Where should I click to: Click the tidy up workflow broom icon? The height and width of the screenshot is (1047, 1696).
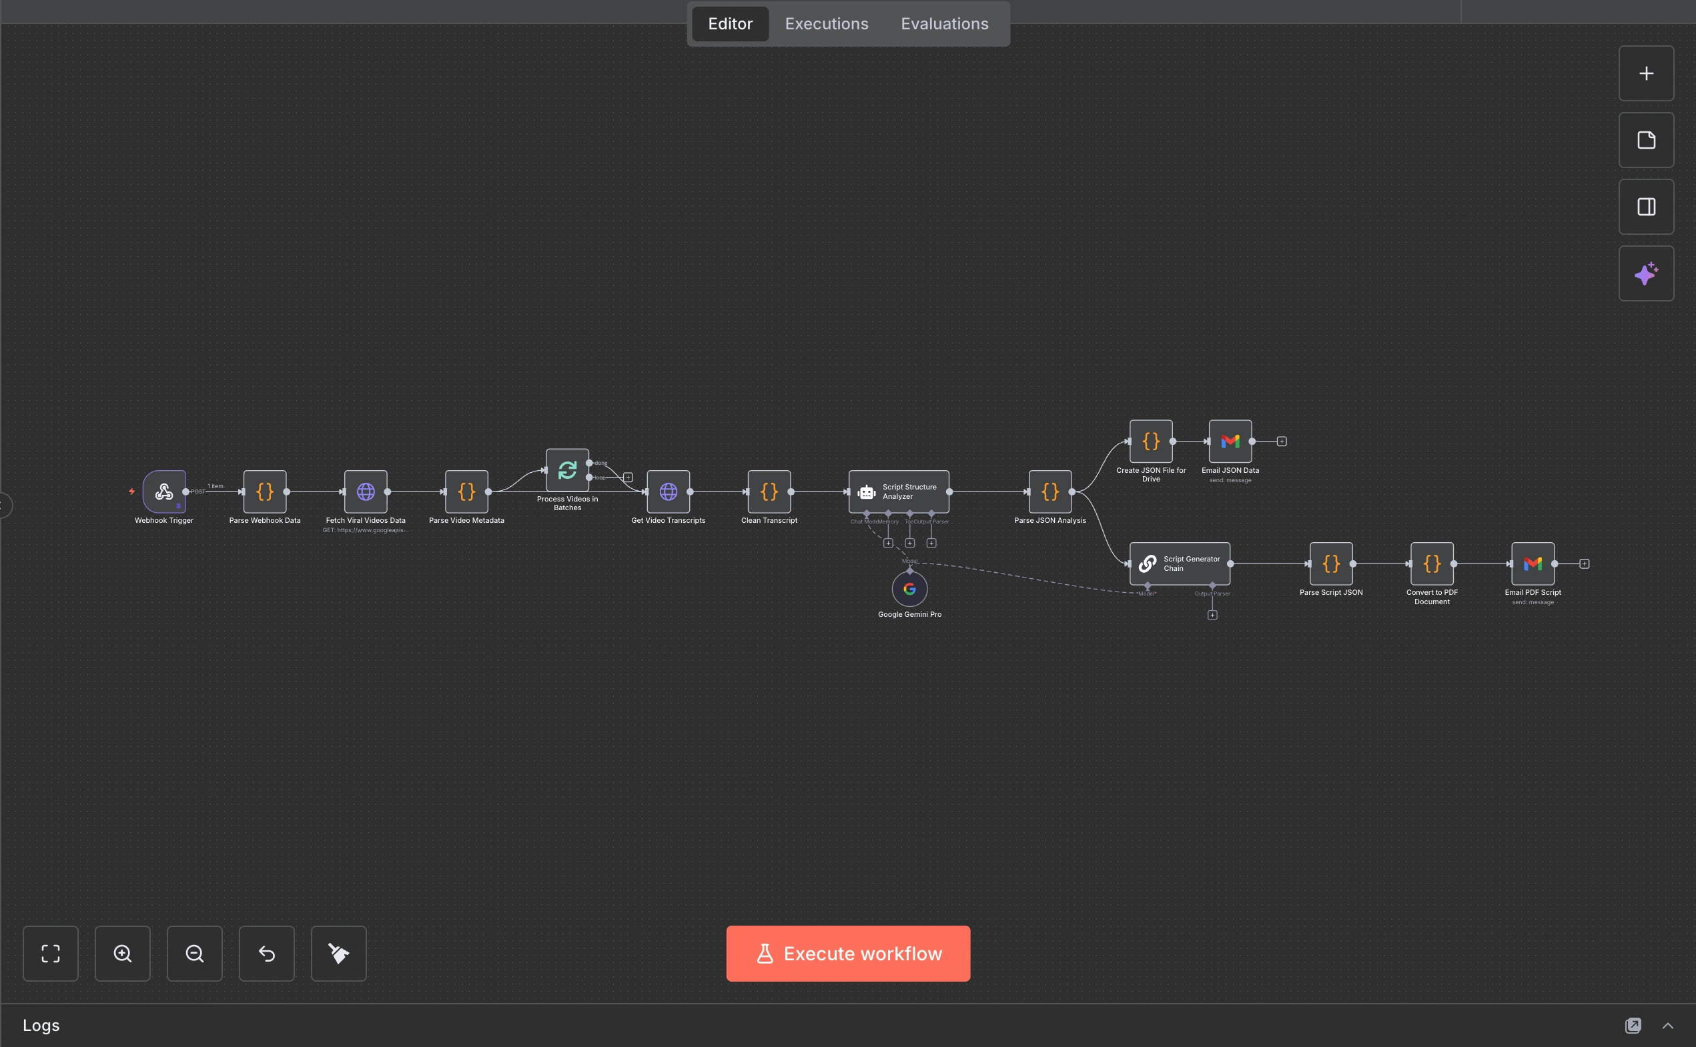339,954
